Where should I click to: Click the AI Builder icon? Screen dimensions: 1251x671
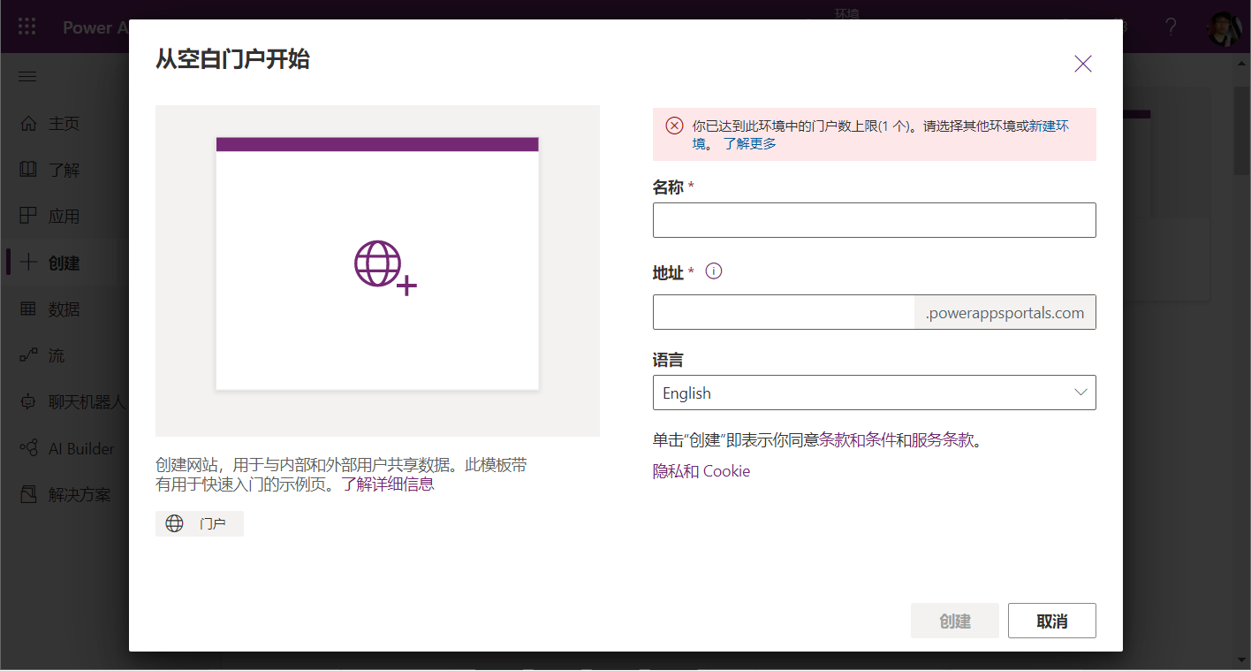point(28,448)
